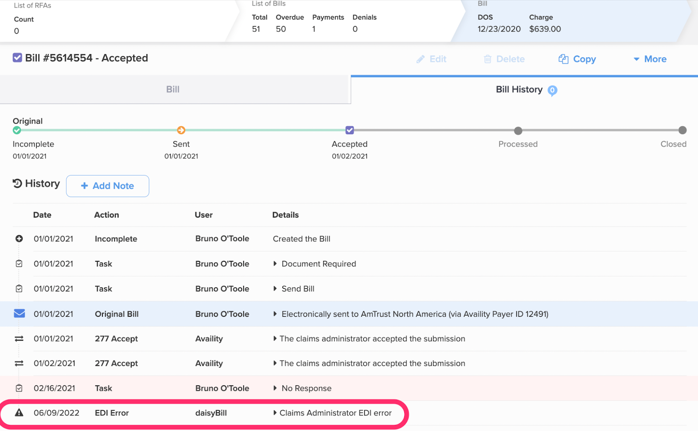Click the Add Note button
Viewport: 698px width, 431px height.
click(108, 186)
